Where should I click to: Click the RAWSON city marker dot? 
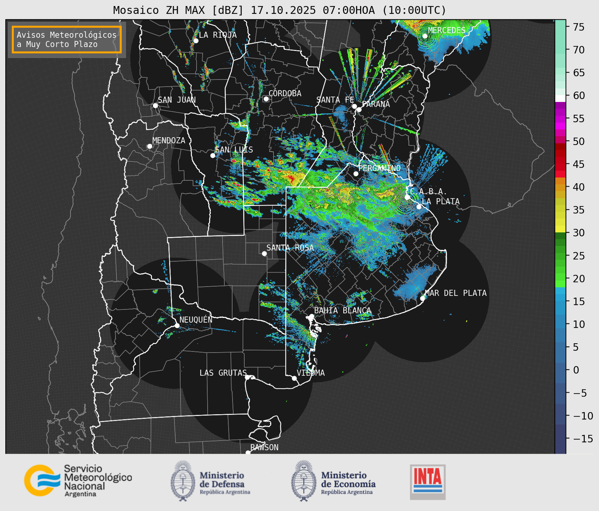point(248,453)
